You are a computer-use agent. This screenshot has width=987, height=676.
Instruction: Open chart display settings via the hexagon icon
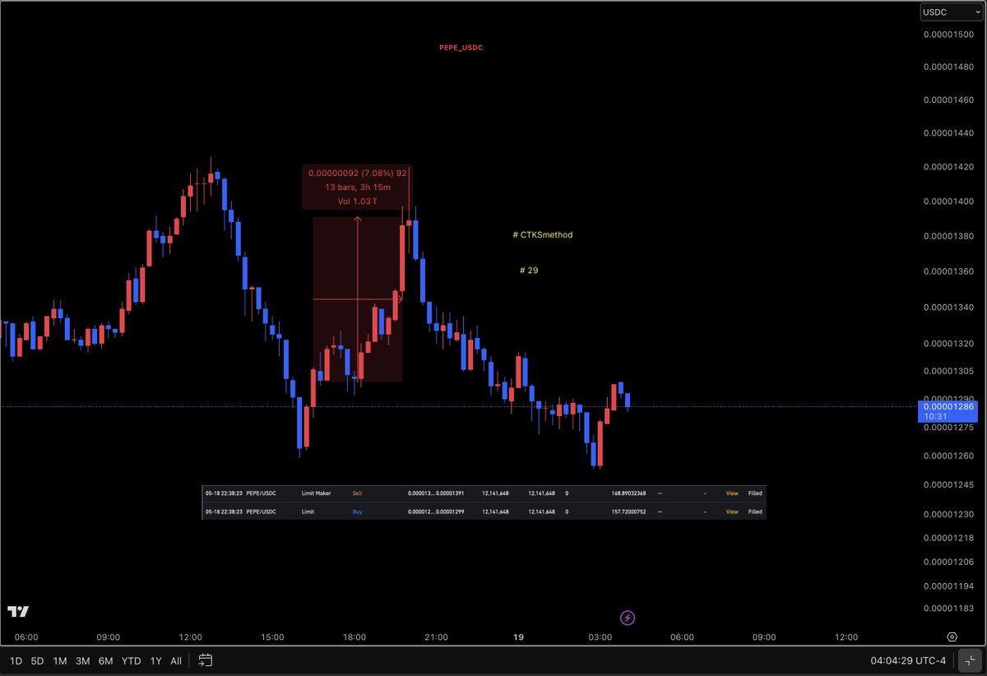tap(952, 637)
